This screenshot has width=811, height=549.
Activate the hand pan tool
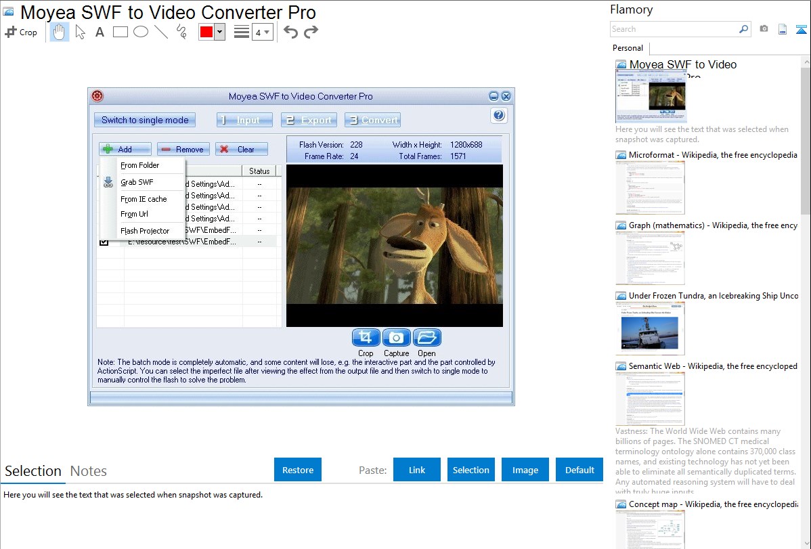pyautogui.click(x=59, y=32)
